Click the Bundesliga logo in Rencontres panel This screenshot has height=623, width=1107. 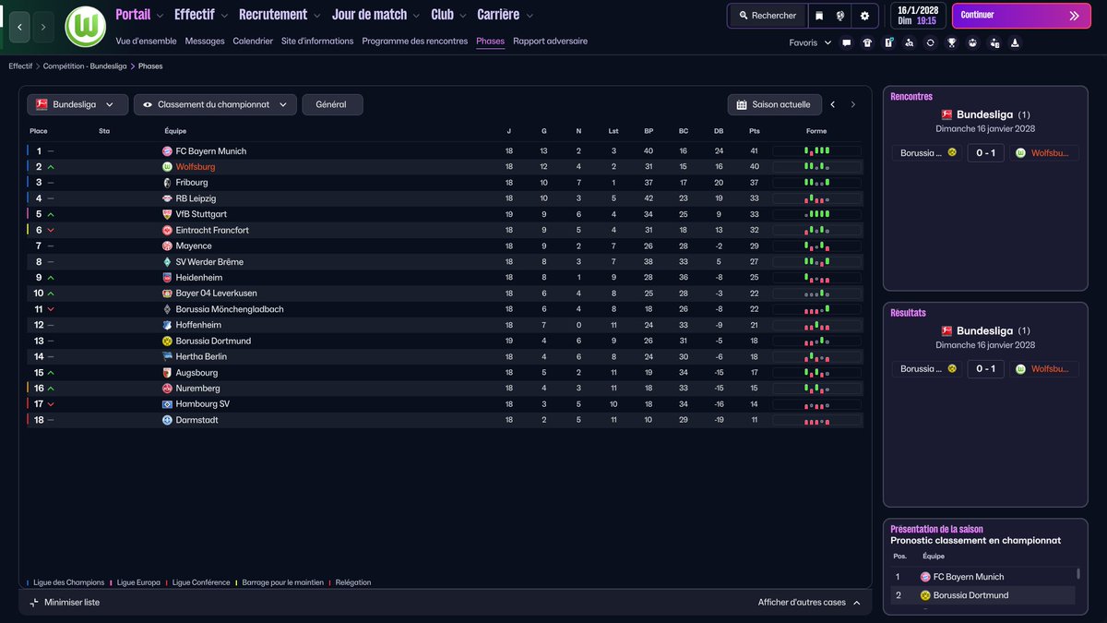[x=946, y=115]
